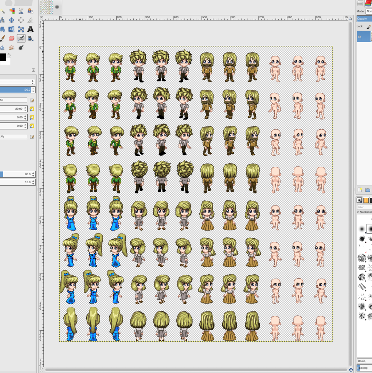This screenshot has width=372, height=373.
Task: Create a new layer
Action: [360, 190]
